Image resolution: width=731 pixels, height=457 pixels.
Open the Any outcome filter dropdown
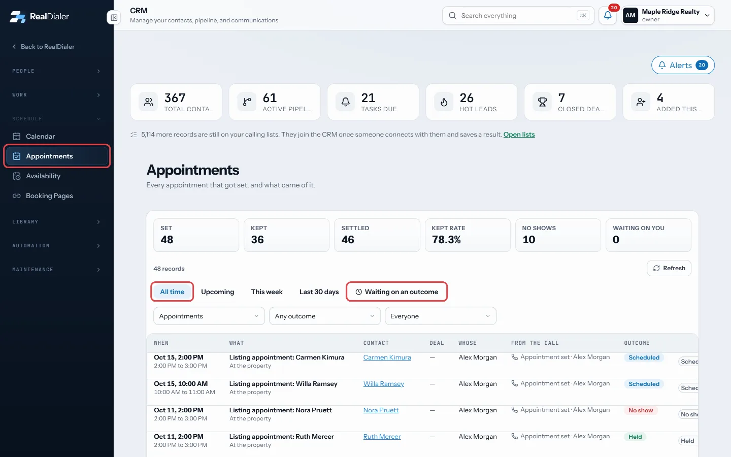point(325,316)
